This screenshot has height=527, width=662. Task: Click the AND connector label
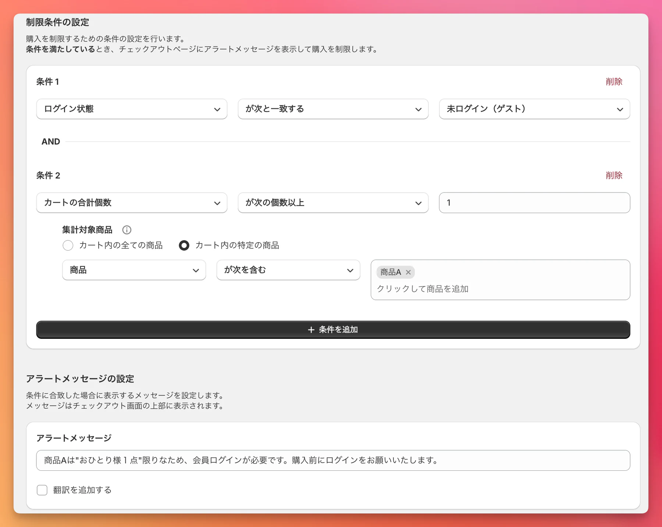(51, 141)
